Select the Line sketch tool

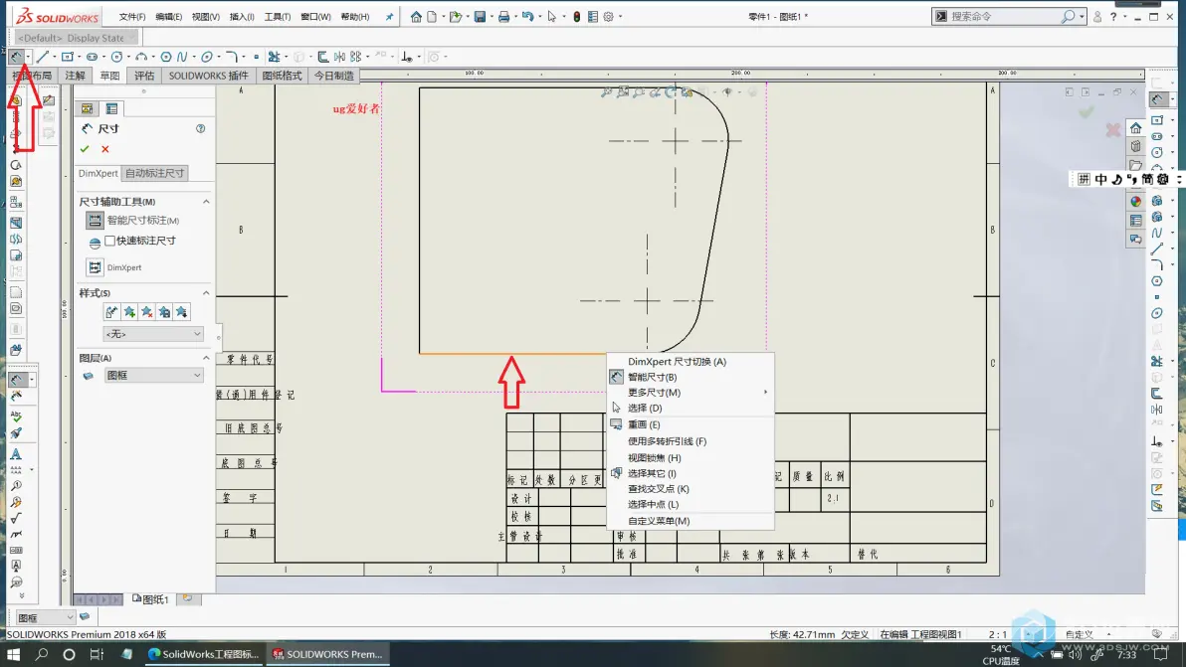coord(43,57)
